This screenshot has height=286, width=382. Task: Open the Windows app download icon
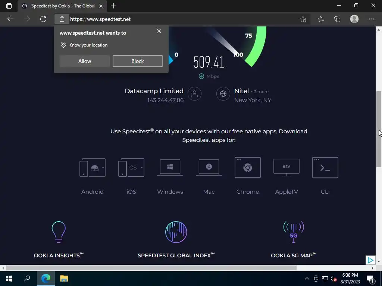pos(170,168)
